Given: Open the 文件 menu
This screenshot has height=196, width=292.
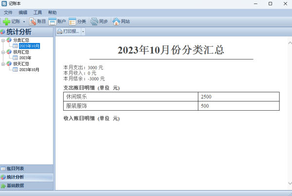Looking at the screenshot, I should click(8, 12).
